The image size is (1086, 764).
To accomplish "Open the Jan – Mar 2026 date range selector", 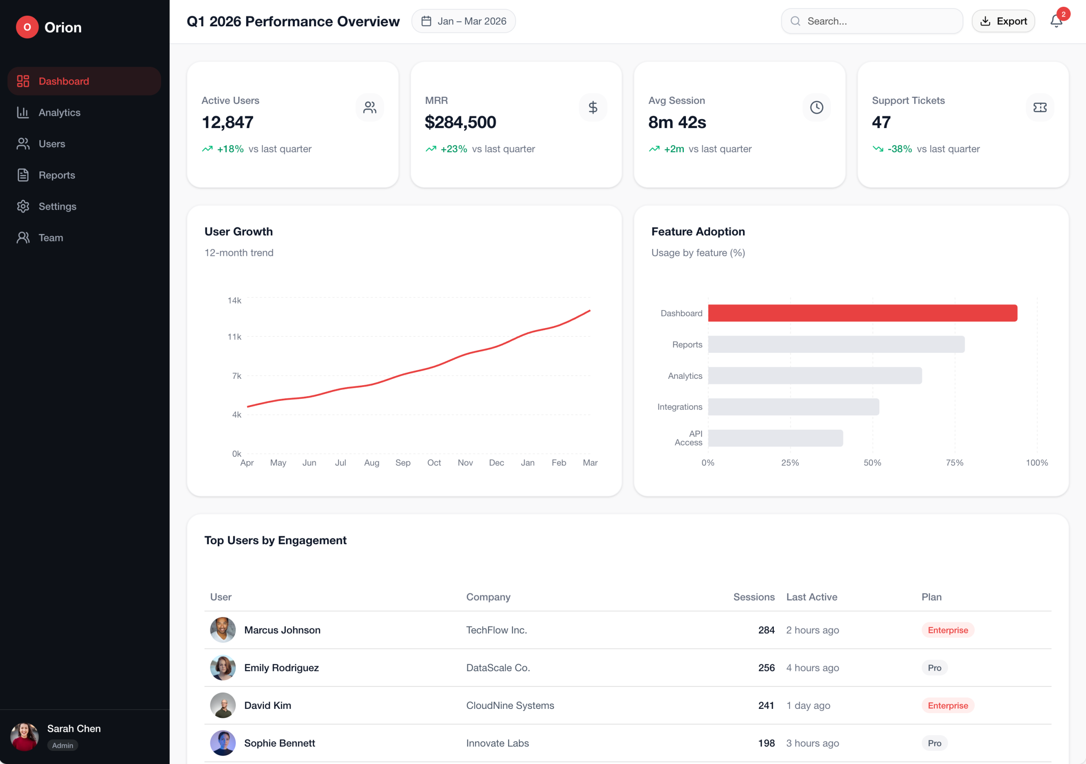I will [463, 21].
